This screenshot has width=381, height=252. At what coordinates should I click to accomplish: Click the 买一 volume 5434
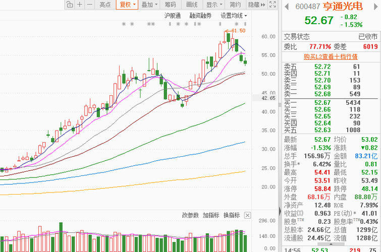pos(353,103)
